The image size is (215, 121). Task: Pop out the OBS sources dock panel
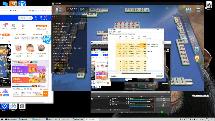(128, 97)
